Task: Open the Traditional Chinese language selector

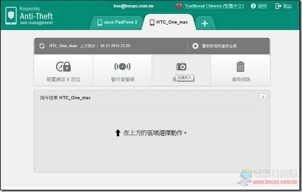Action: click(x=214, y=6)
